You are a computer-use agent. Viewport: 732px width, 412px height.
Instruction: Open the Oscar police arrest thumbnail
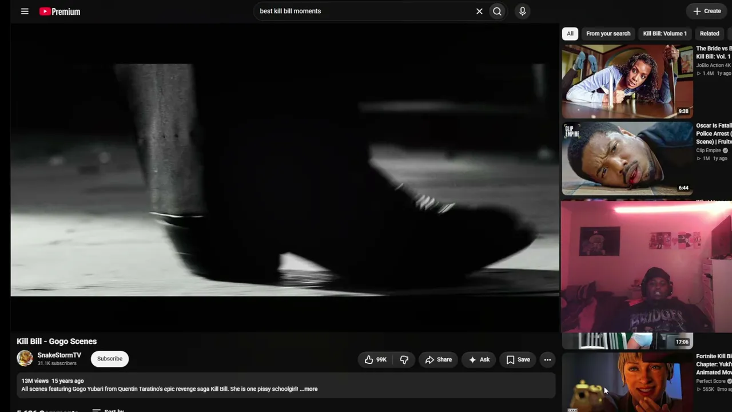pyautogui.click(x=627, y=159)
